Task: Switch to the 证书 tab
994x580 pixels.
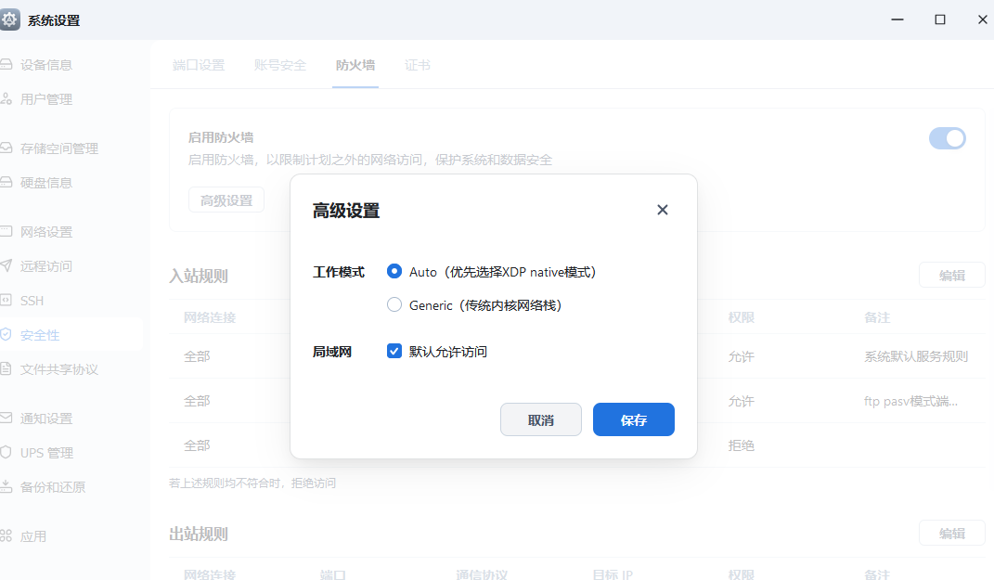Action: tap(418, 65)
